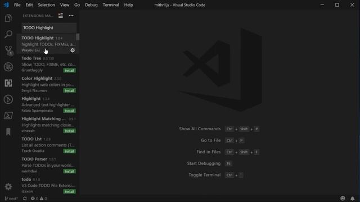Image resolution: width=360 pixels, height=202 pixels.
Task: Open the GitLens icon in activity bar
Action: click(8, 99)
